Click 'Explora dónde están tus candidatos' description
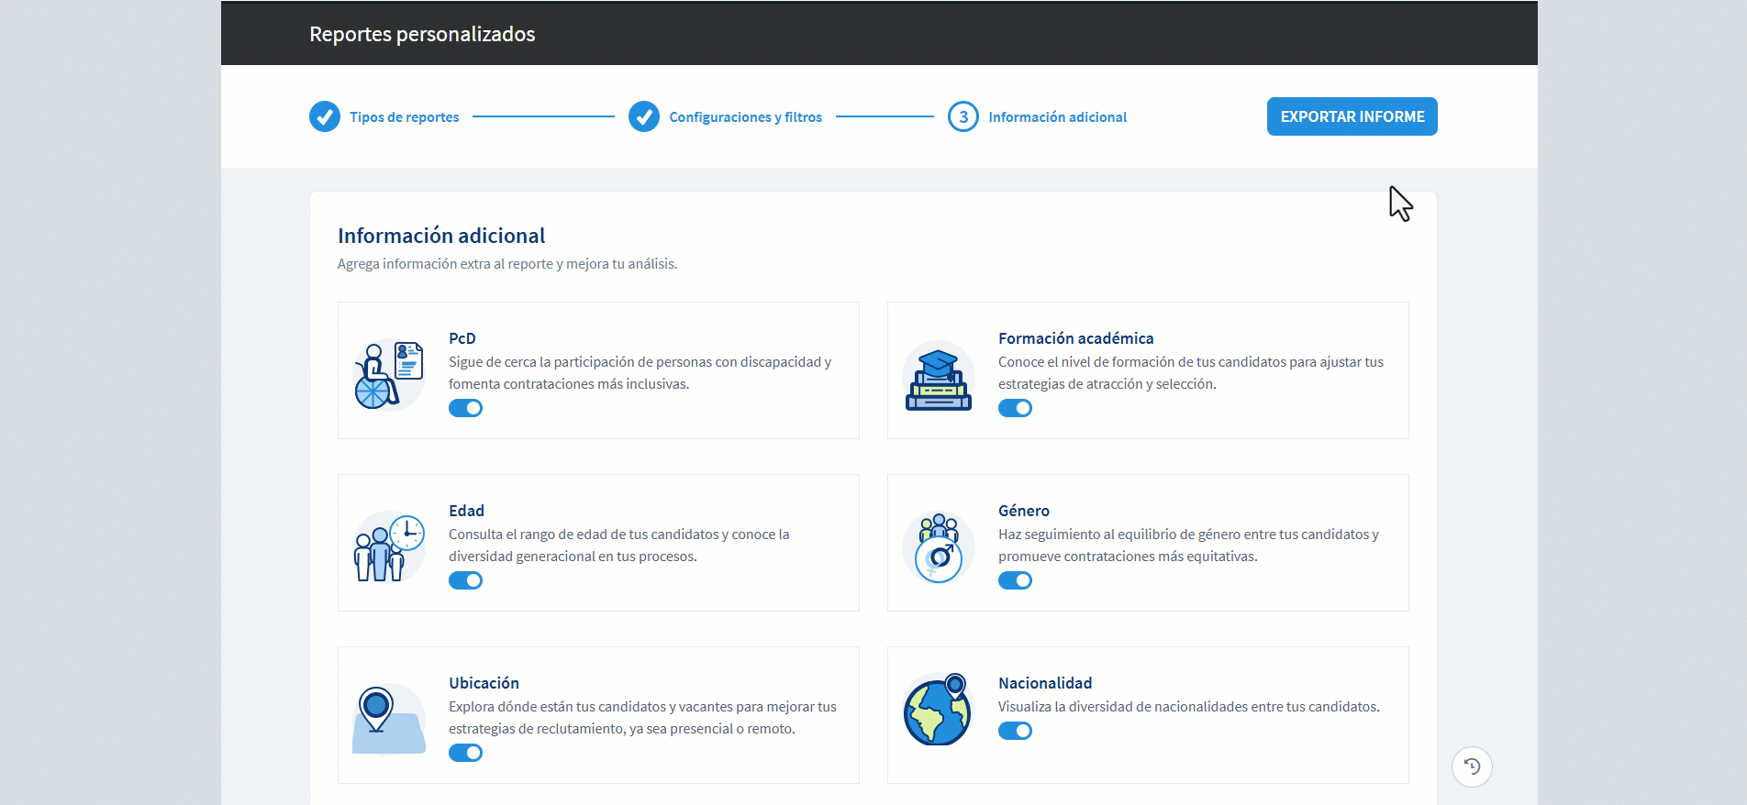The height and width of the screenshot is (805, 1747). point(642,718)
